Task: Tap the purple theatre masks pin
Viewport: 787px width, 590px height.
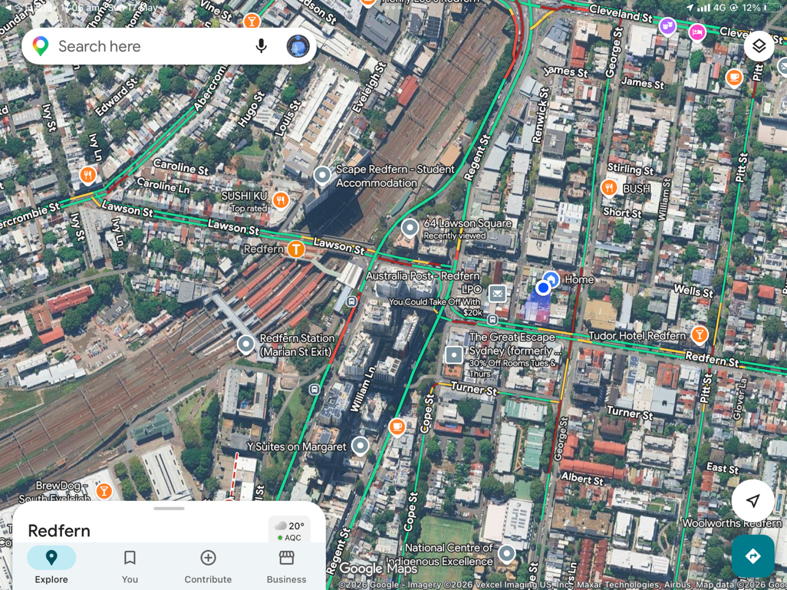Action: (667, 27)
